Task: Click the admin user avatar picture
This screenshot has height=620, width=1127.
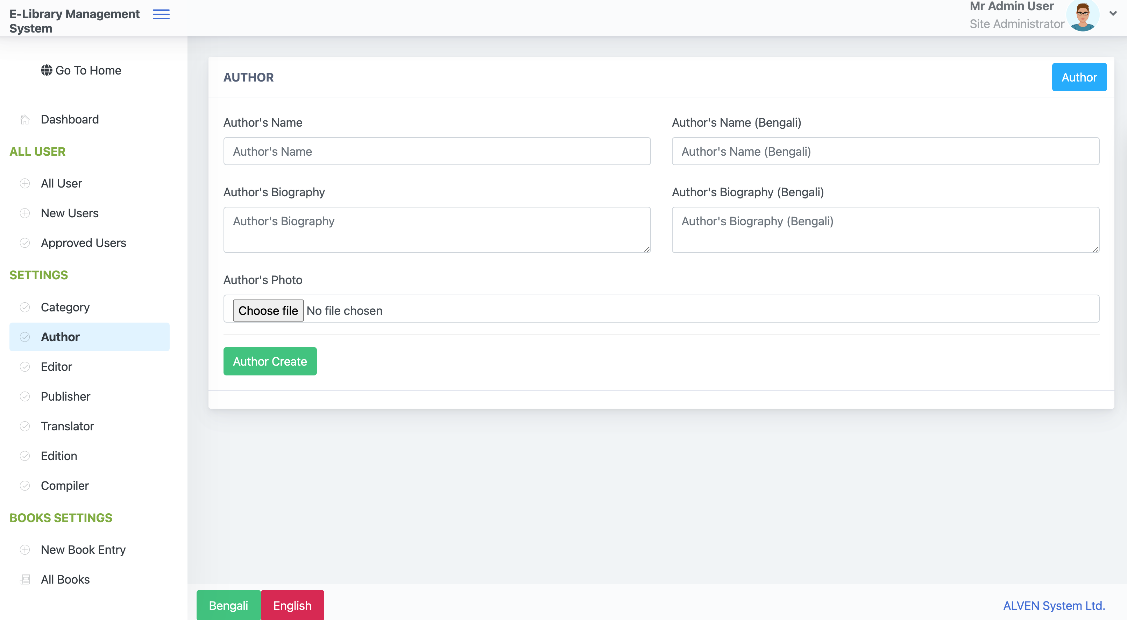Action: point(1082,16)
